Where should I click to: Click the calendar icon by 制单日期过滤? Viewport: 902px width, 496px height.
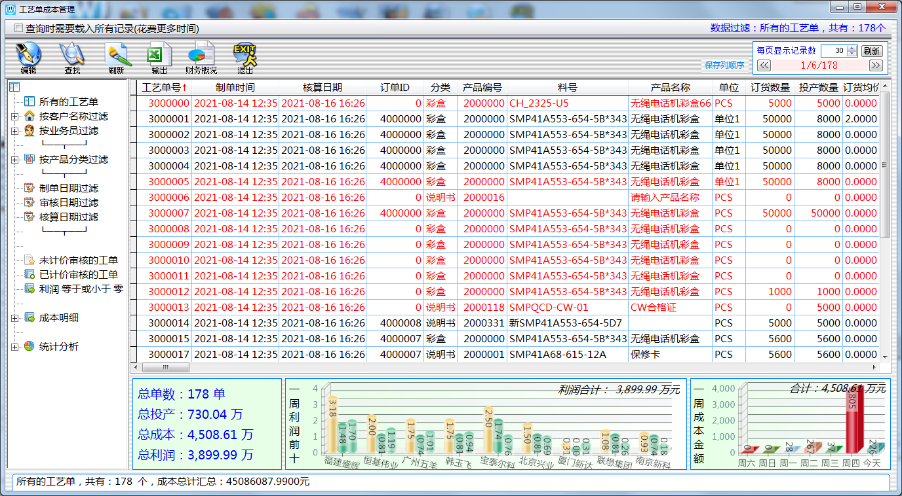29,188
